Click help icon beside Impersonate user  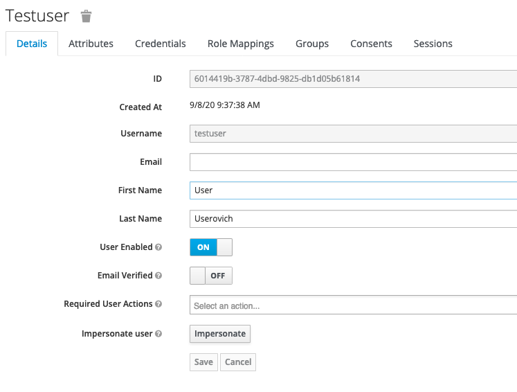(x=158, y=334)
